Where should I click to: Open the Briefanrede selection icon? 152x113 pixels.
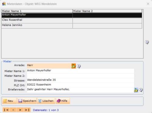[x=136, y=90]
